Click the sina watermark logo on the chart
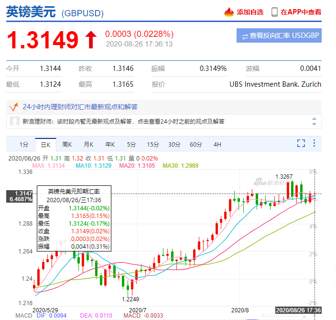The height and width of the screenshot is (320, 336). [x=261, y=183]
